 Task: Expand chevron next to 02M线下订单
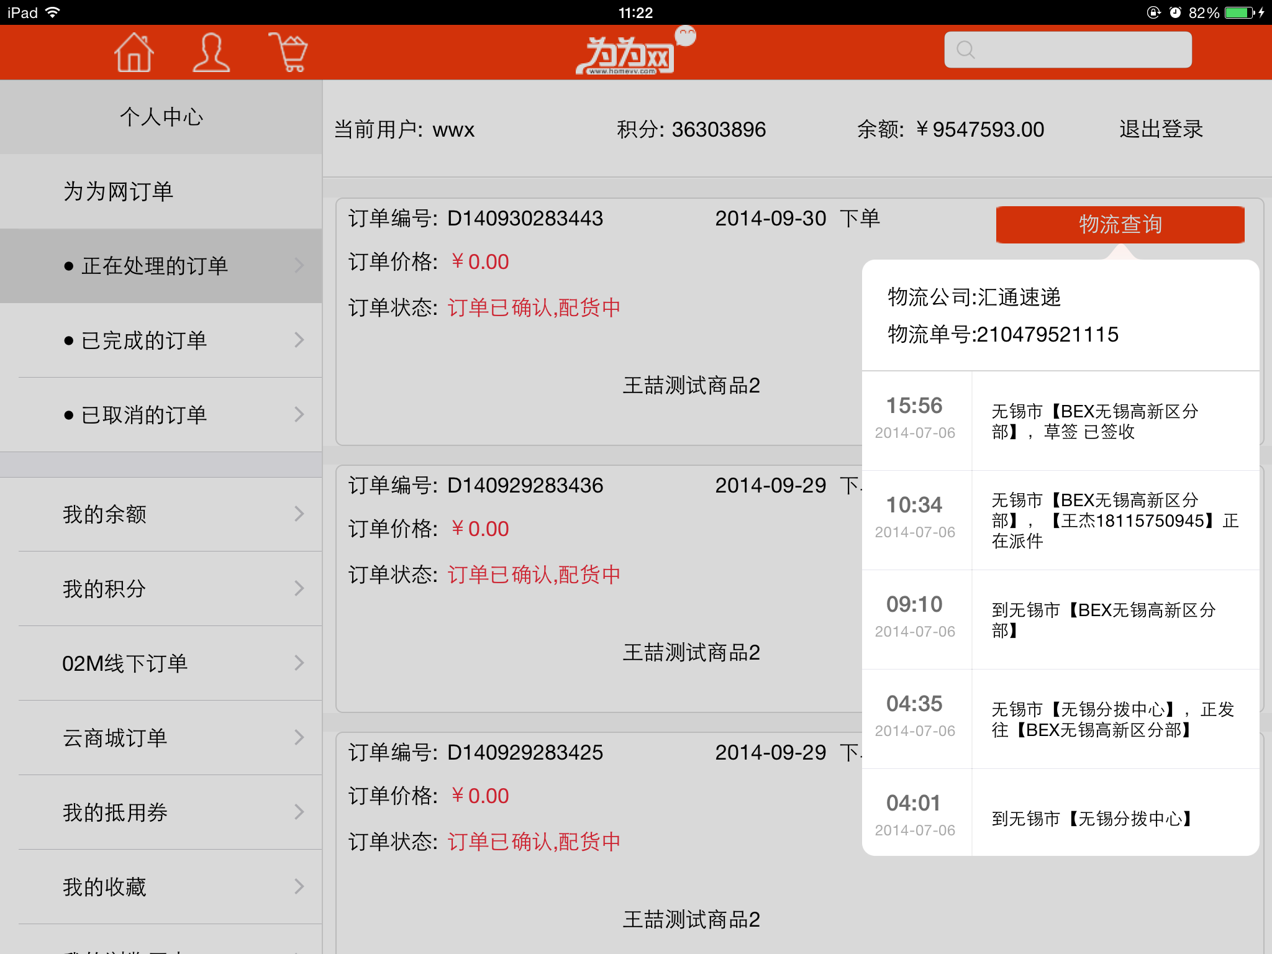(299, 663)
